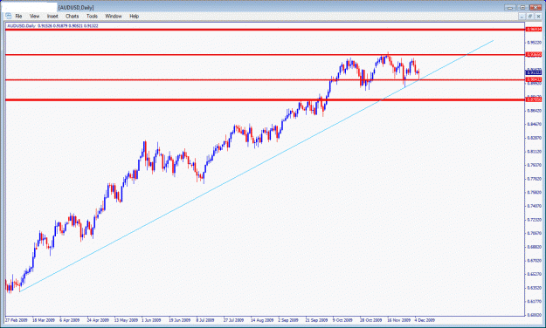Click the 0.61770 price axis label
Image resolution: width=546 pixels, height=328 pixels.
click(535, 301)
